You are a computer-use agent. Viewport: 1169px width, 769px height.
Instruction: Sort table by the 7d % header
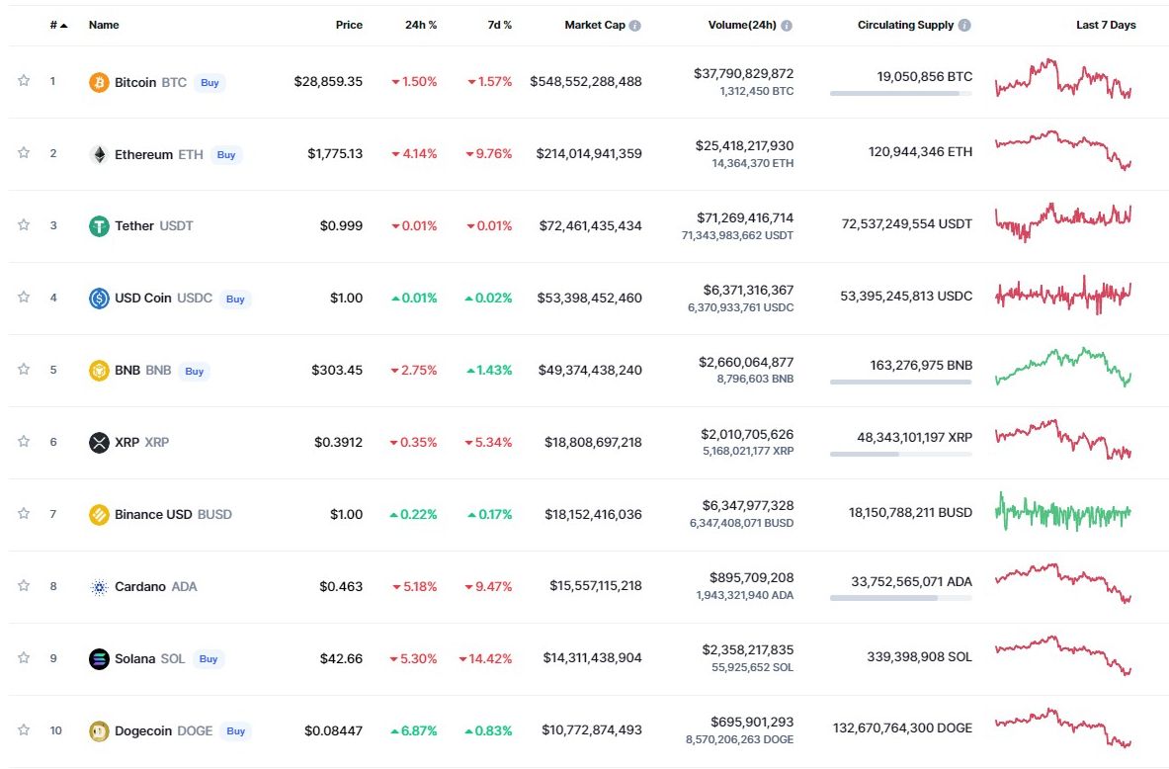pyautogui.click(x=499, y=26)
